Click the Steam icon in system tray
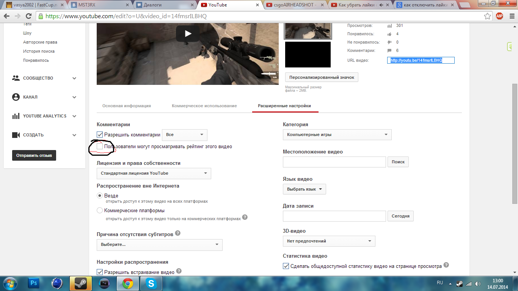 [459, 283]
